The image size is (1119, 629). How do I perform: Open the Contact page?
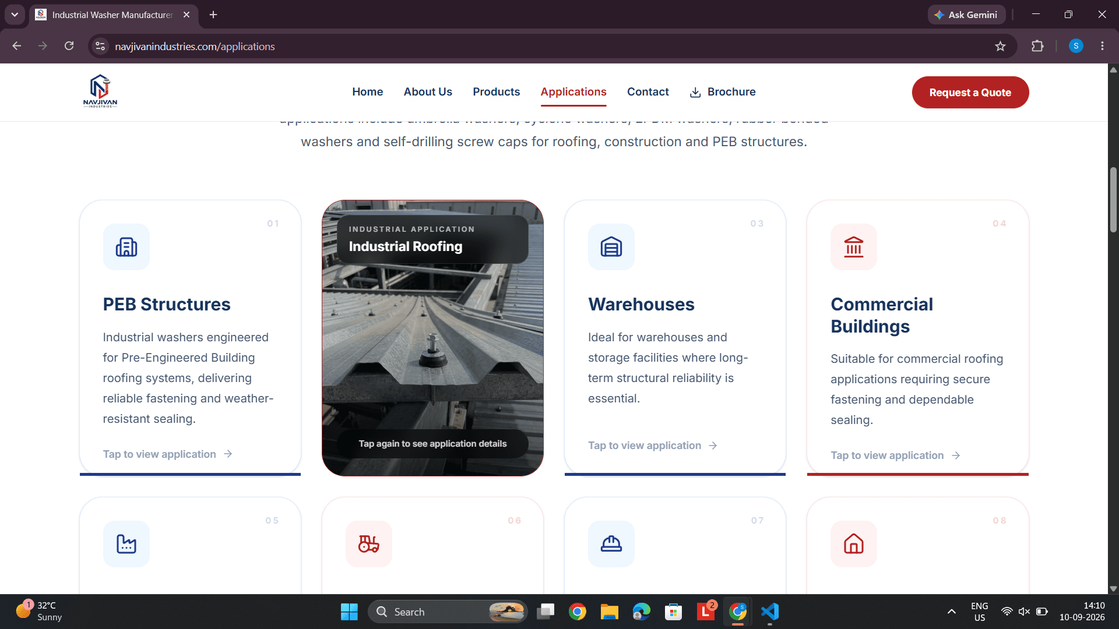(648, 92)
